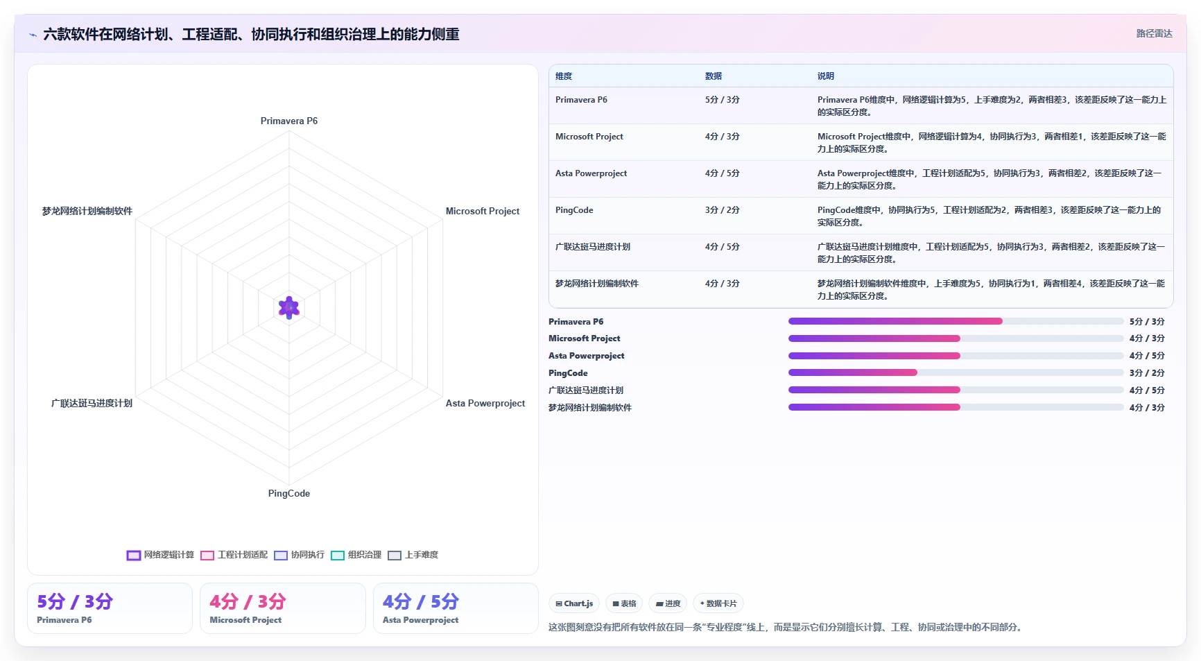Click the 广联达斑马进度计划 progress bar
Image resolution: width=1201 pixels, height=661 pixels.
[956, 390]
